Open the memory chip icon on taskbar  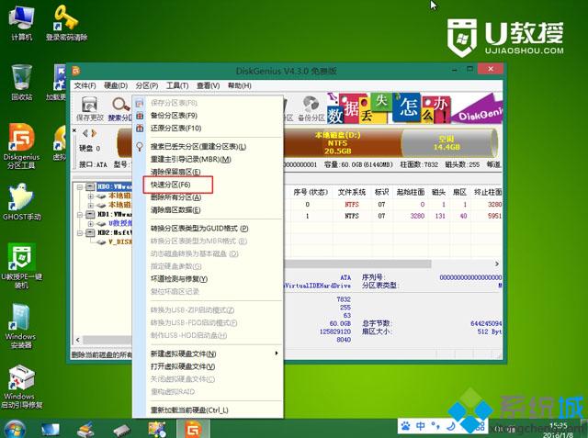[x=120, y=430]
